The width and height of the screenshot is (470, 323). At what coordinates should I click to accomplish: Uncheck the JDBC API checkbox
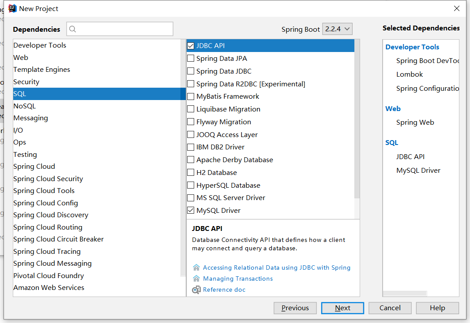click(x=191, y=46)
